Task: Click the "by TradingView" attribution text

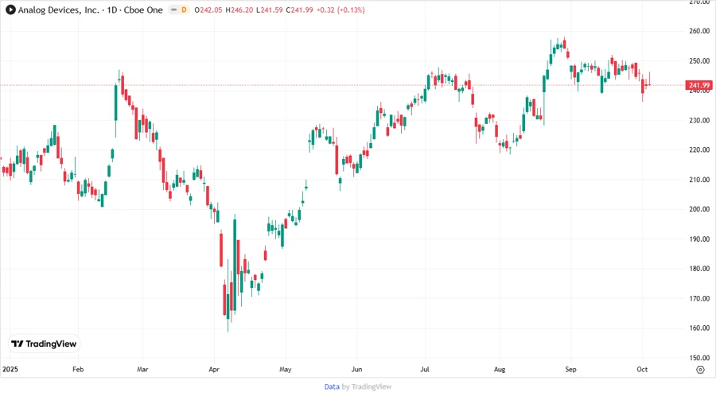Action: click(x=367, y=386)
